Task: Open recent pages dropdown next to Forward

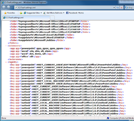Action: click(12, 8)
